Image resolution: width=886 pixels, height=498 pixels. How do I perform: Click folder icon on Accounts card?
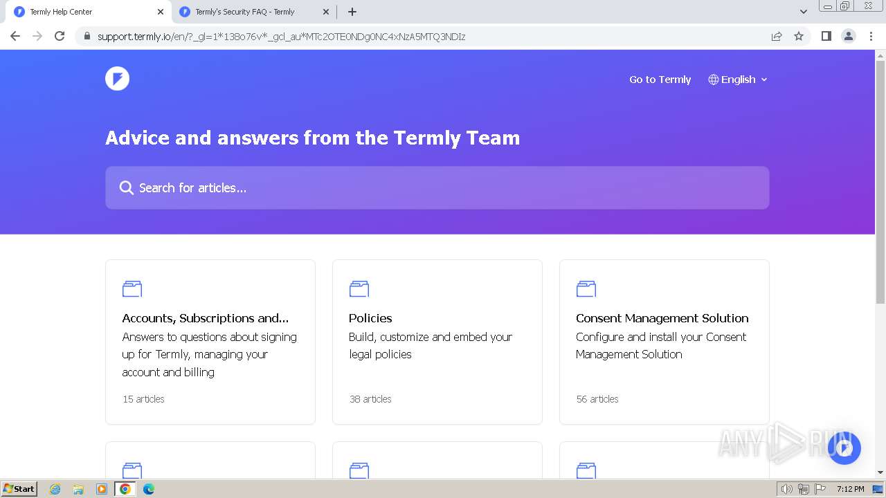[132, 288]
